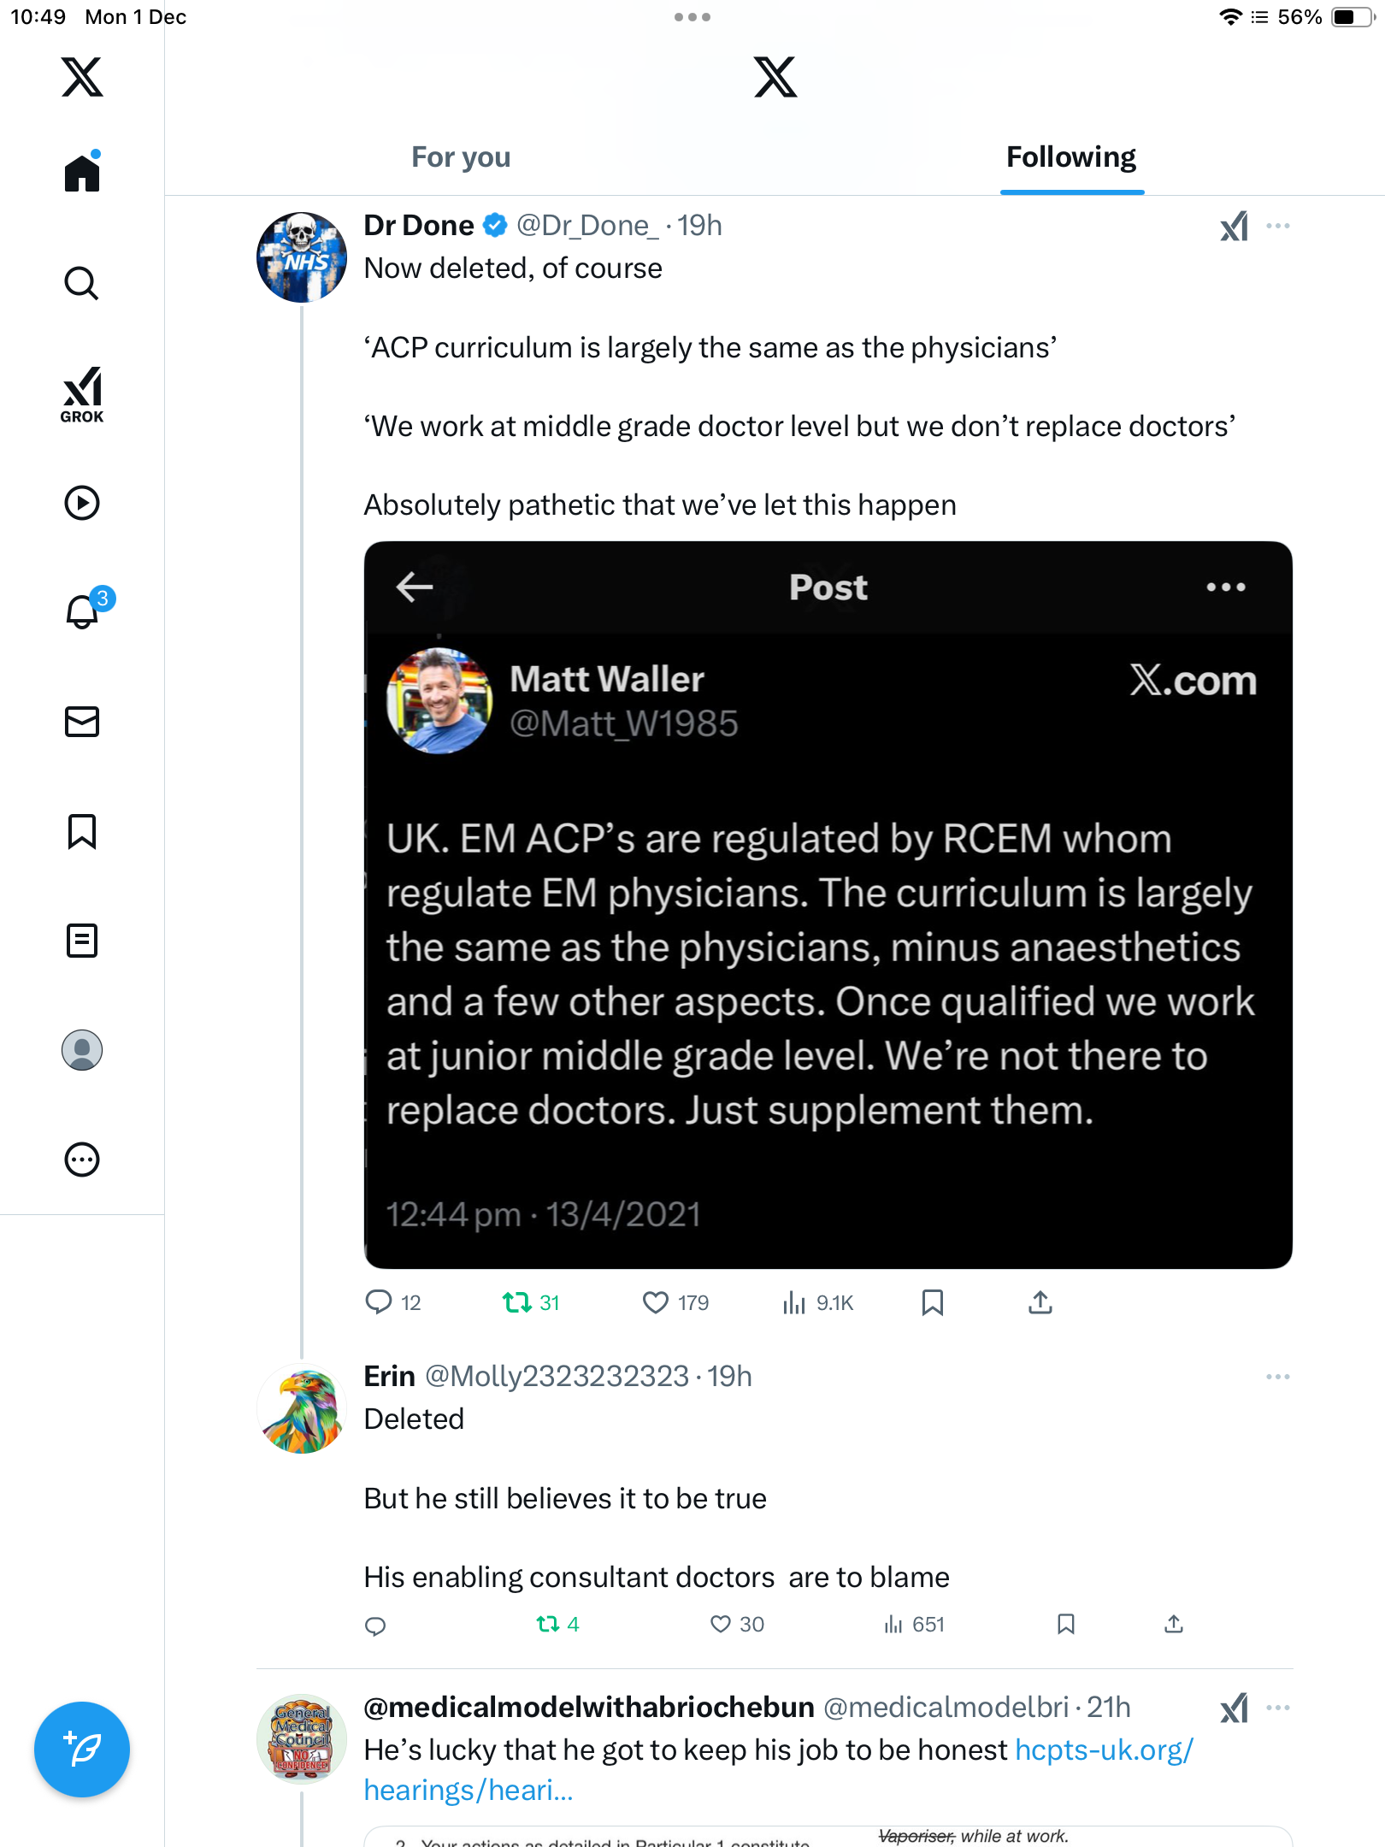Open direct messages envelope icon

pos(82,722)
